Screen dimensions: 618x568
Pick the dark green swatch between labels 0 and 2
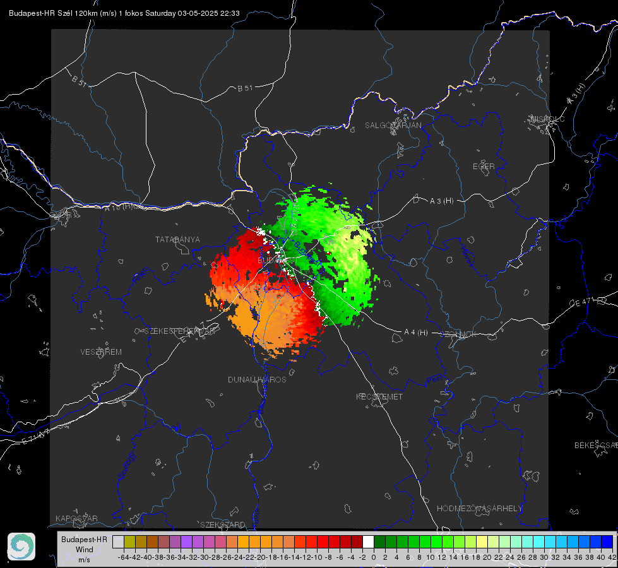coord(379,541)
